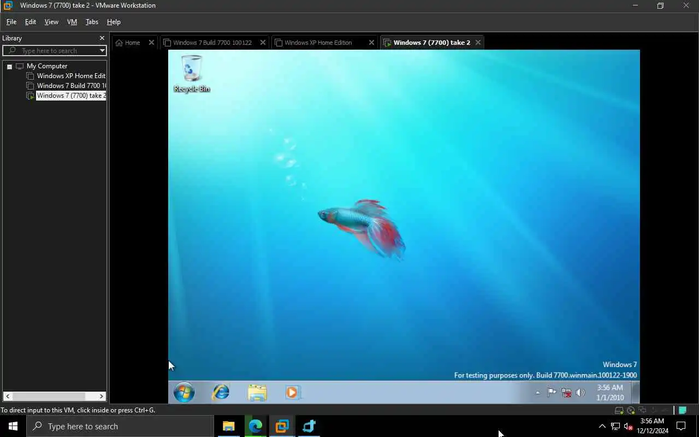Click hard disk device icon in VMware status bar
The image size is (699, 437).
pyautogui.click(x=619, y=410)
